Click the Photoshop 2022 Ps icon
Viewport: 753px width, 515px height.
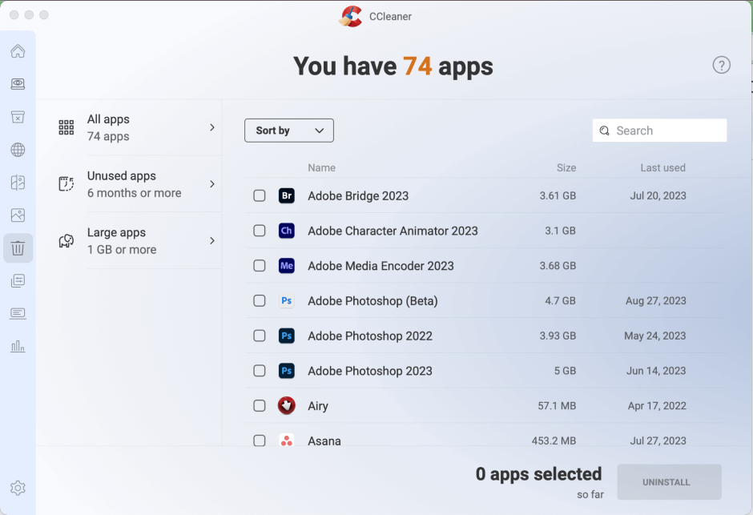pyautogui.click(x=287, y=336)
